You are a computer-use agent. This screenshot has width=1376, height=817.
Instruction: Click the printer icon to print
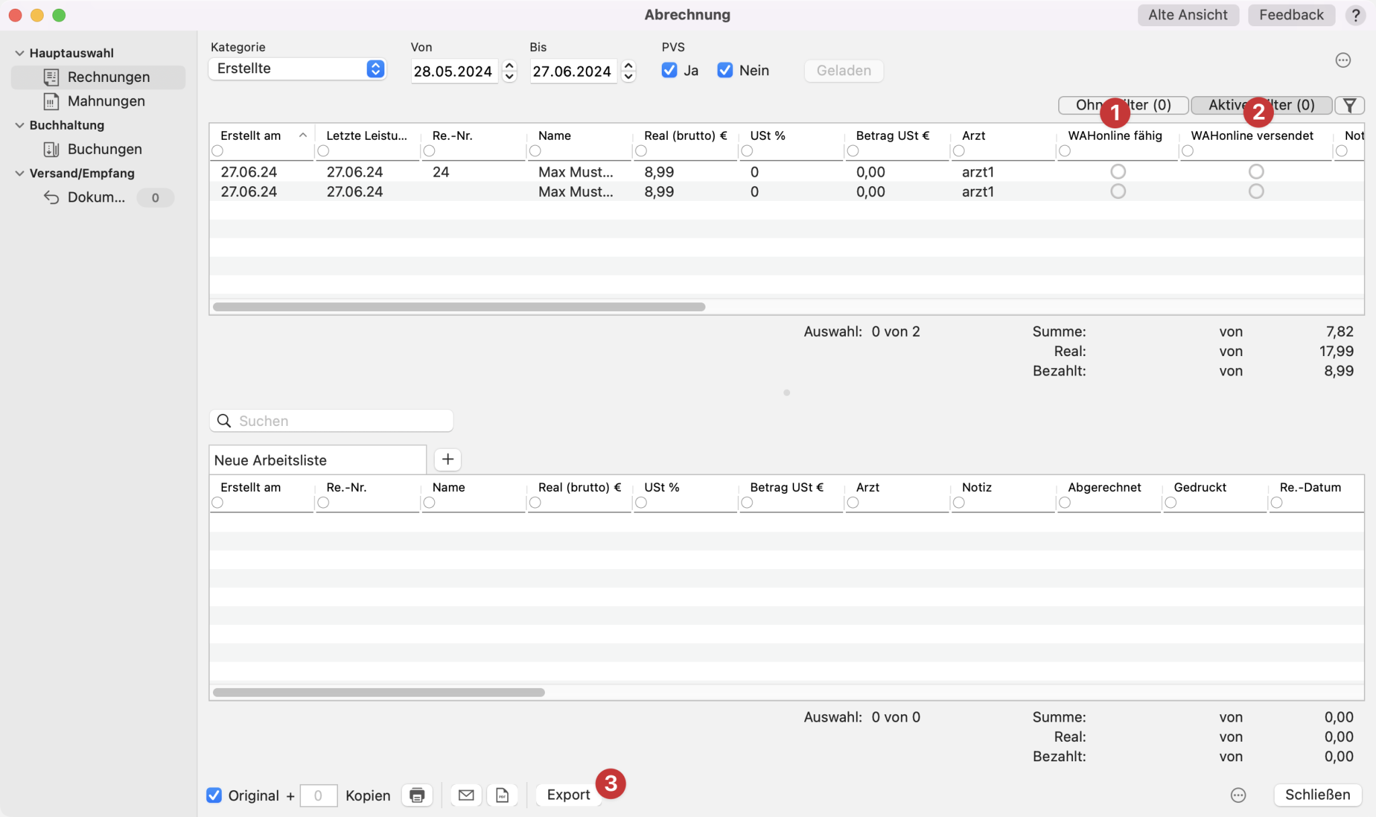tap(416, 795)
